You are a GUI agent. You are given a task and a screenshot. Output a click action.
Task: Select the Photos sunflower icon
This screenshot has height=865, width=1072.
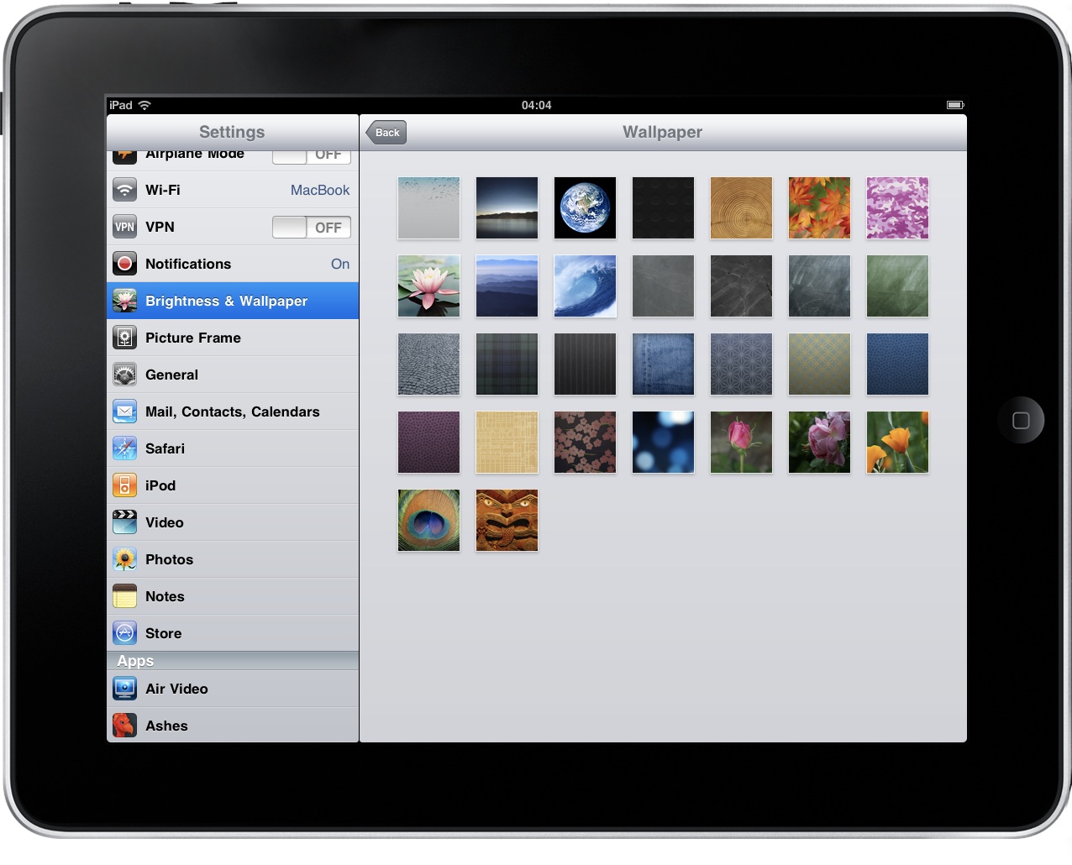(124, 559)
